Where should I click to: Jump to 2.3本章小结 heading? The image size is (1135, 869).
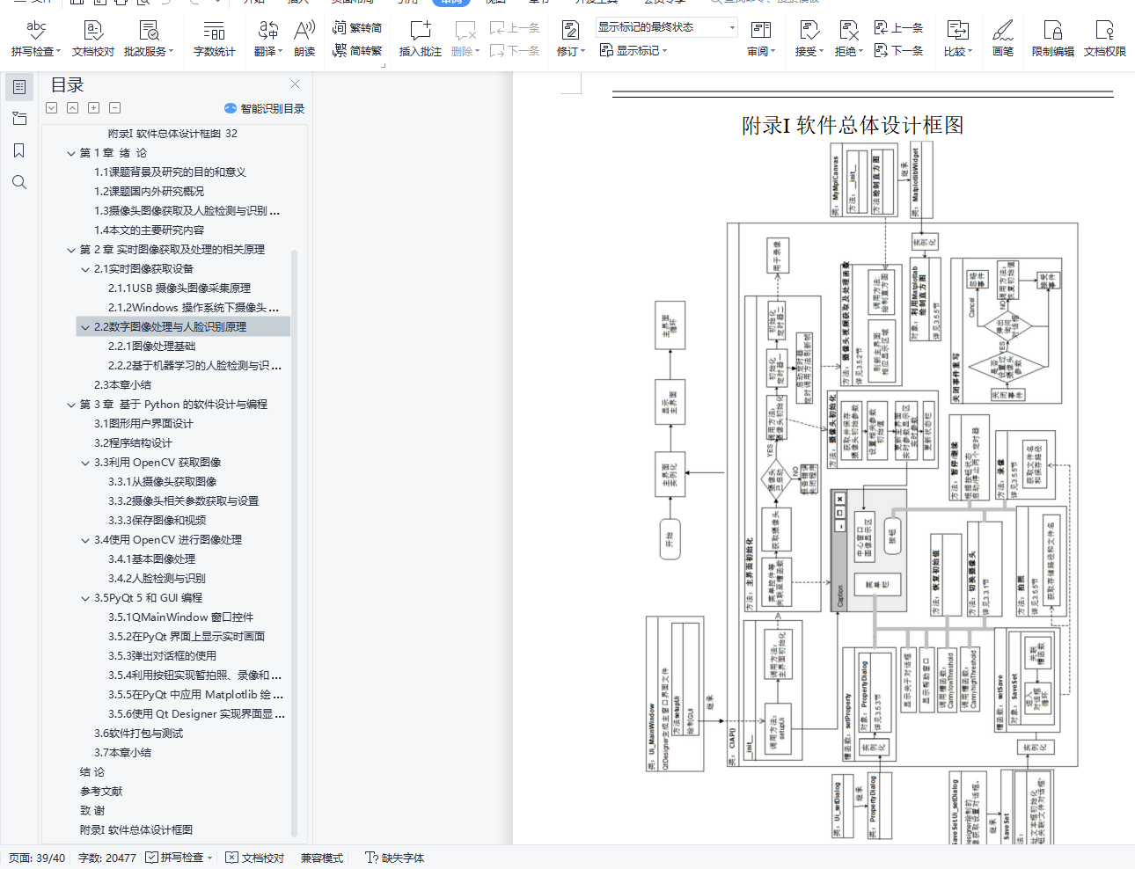click(122, 385)
